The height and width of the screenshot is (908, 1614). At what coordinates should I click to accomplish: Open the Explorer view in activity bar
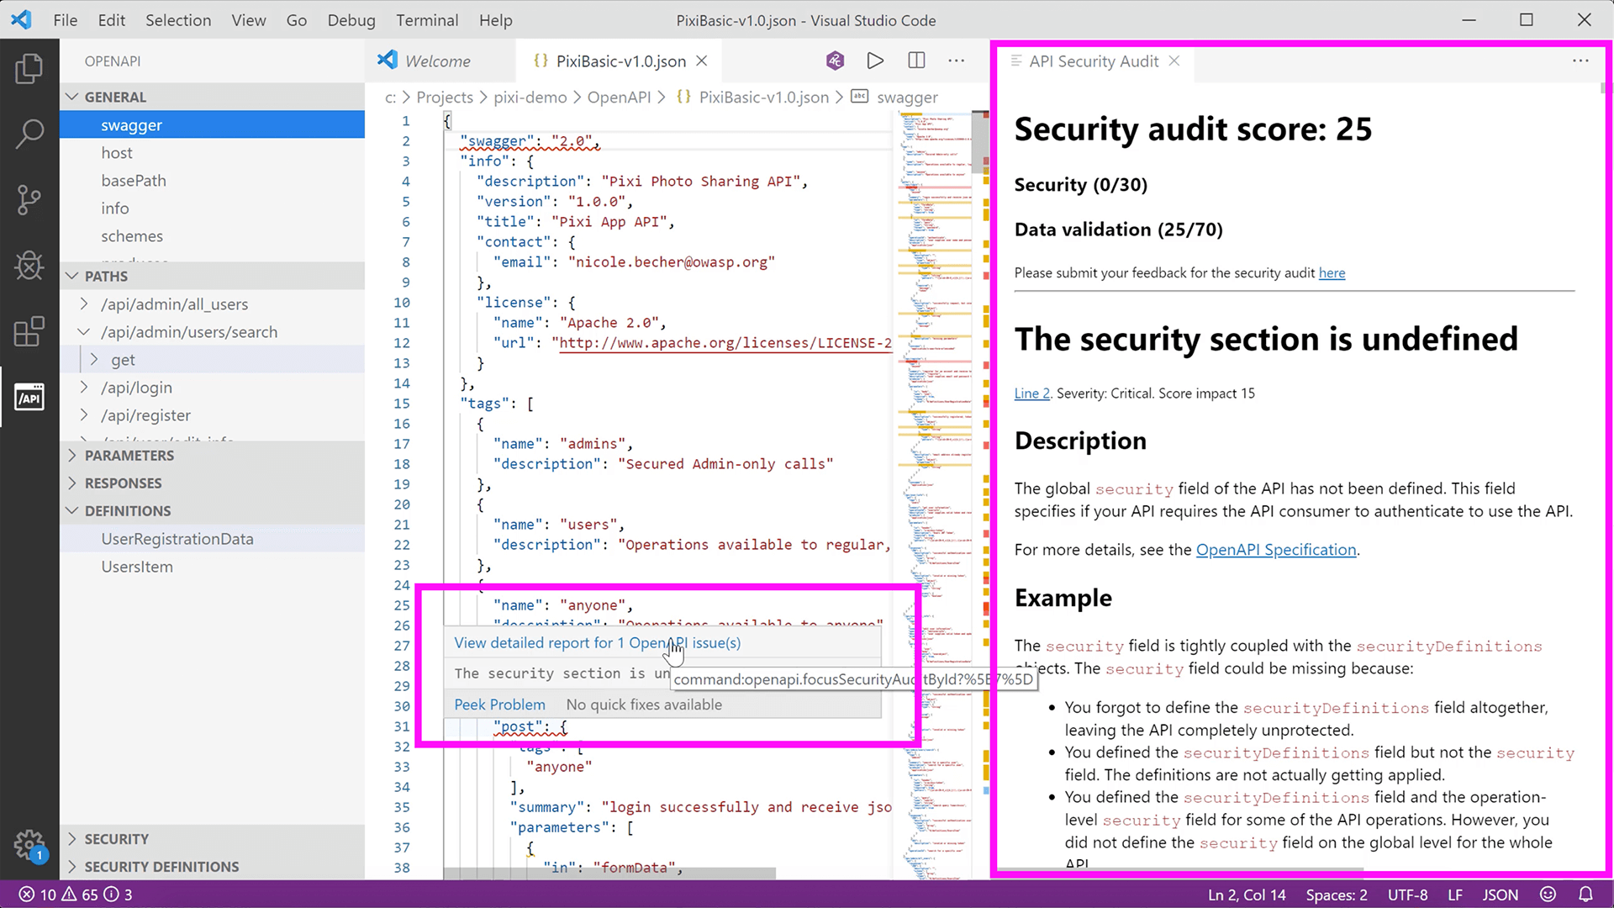click(29, 68)
